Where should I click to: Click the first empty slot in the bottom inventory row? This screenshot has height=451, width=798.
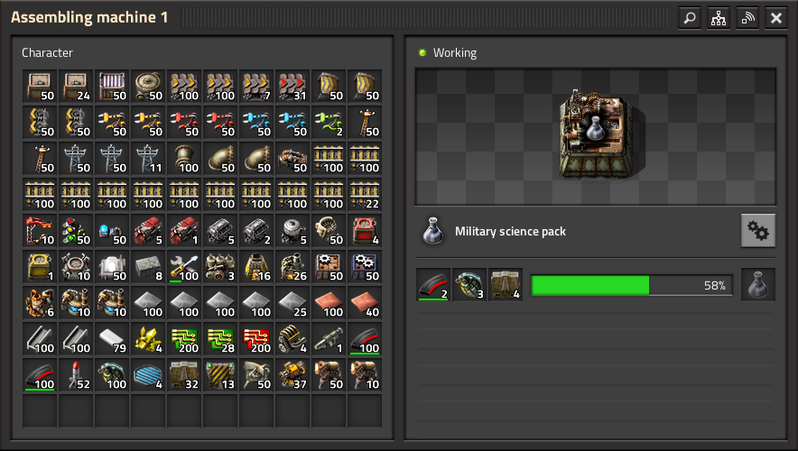point(40,411)
